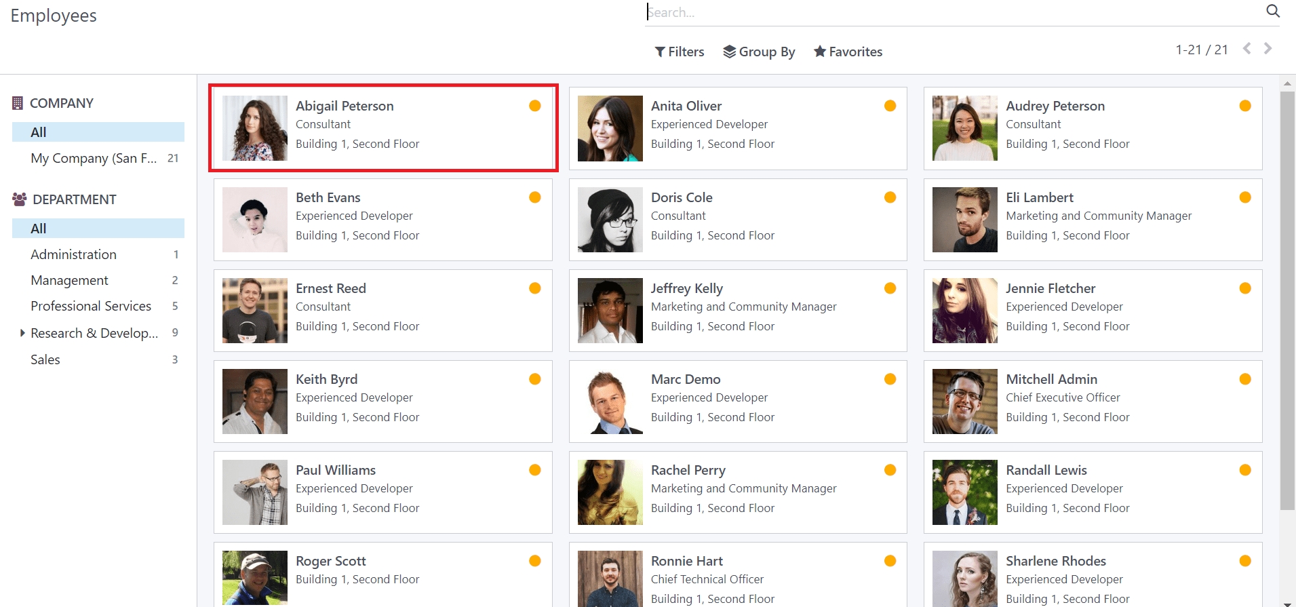Open the Favorites dropdown
Image resolution: width=1296 pixels, height=607 pixels.
pyautogui.click(x=848, y=52)
